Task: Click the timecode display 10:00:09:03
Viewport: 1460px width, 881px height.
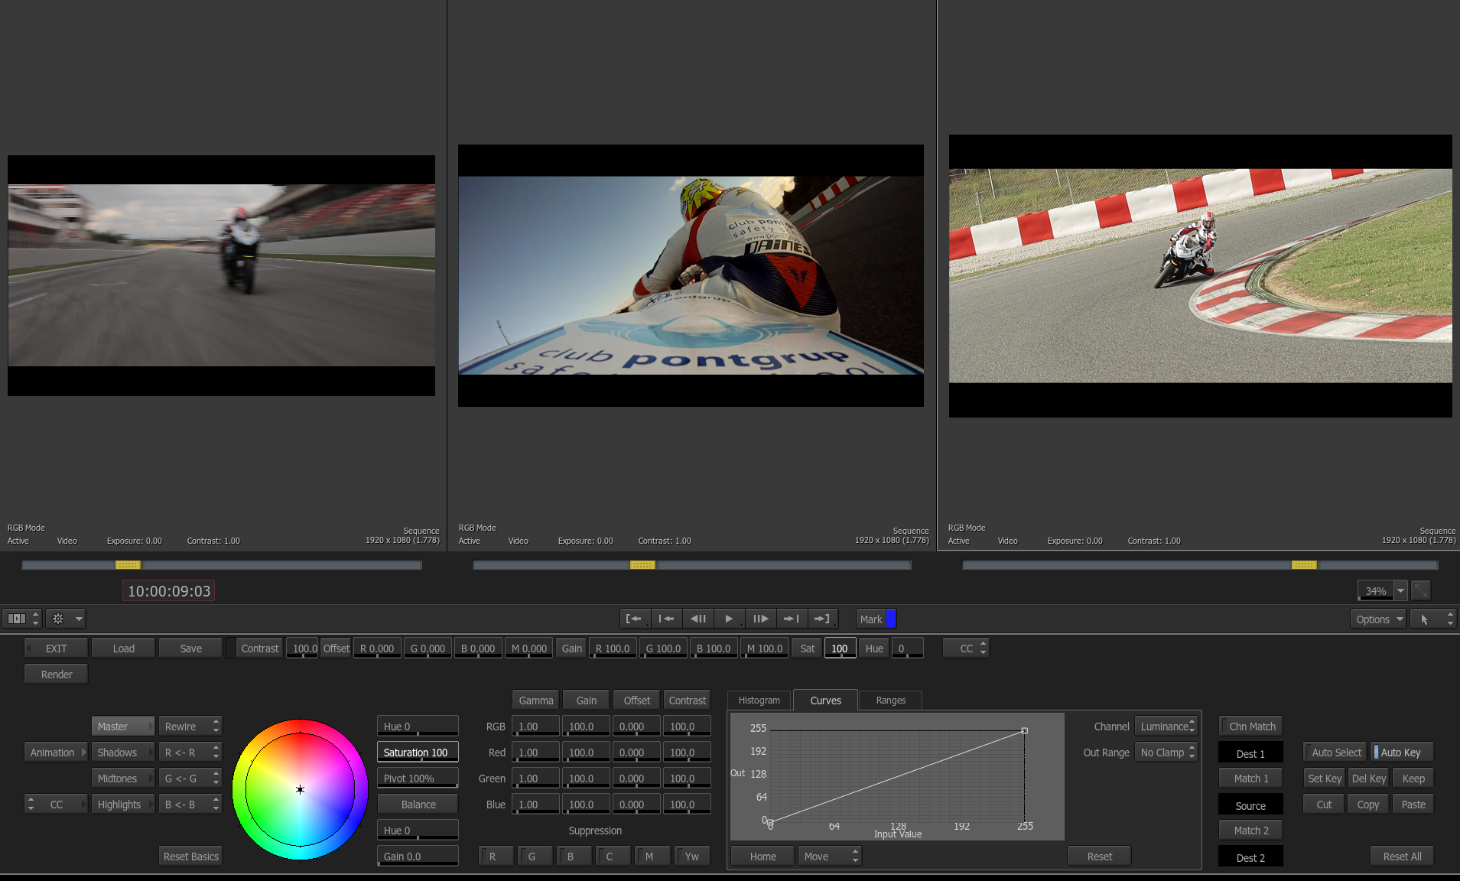Action: 168,591
